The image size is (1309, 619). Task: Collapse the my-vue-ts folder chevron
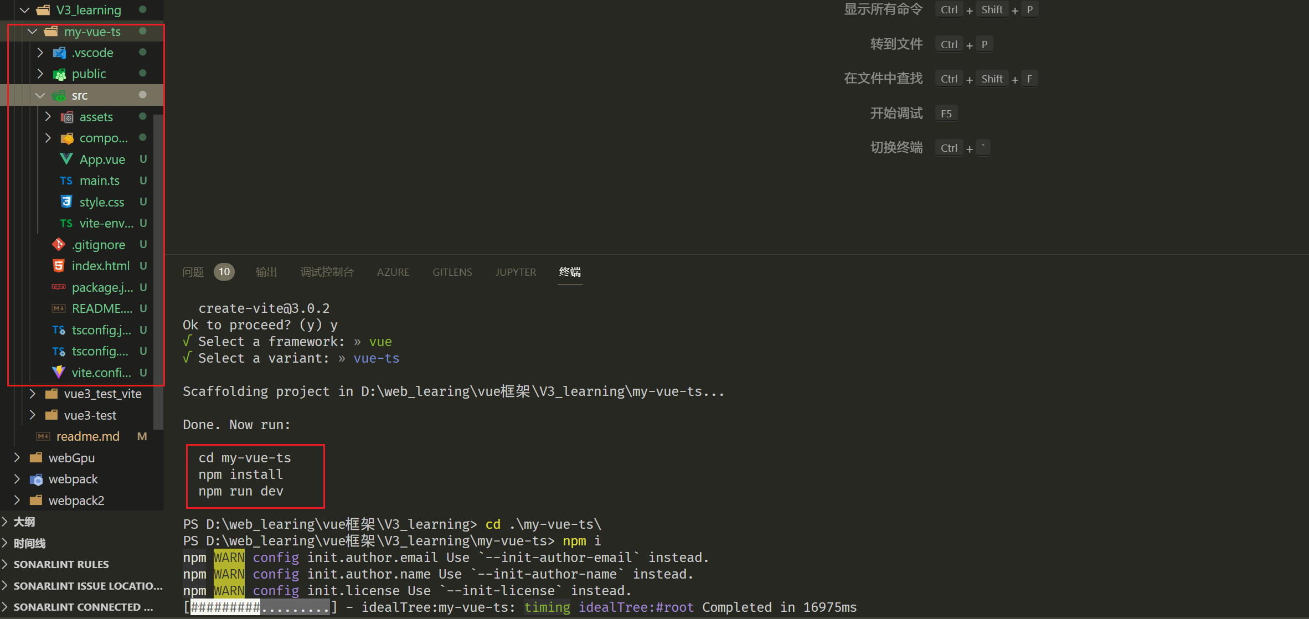pos(32,32)
